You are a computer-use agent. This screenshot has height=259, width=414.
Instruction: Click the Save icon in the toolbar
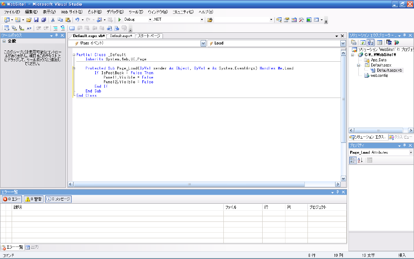click(x=36, y=20)
